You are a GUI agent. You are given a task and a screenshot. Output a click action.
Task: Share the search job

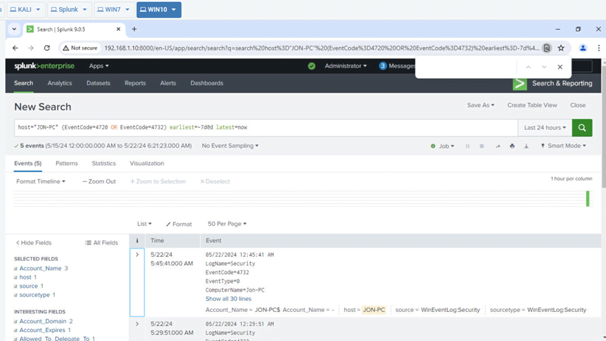tap(498, 146)
